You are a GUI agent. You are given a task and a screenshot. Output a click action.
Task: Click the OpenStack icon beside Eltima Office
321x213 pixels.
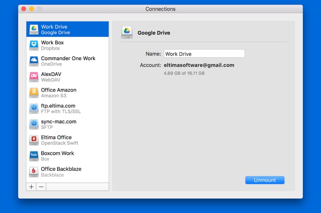point(34,140)
